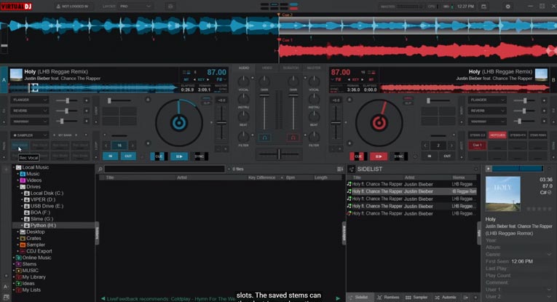Screen dimensions: 557x302
Task: Move the crossfader in the mixer
Action: 279,154
